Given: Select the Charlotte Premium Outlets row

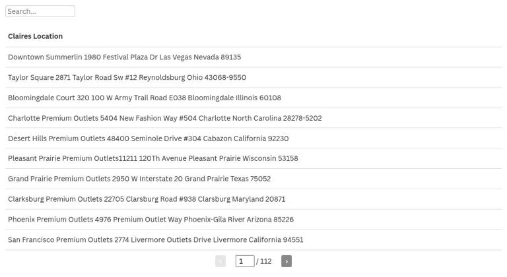Looking at the screenshot, I should pyautogui.click(x=253, y=118).
